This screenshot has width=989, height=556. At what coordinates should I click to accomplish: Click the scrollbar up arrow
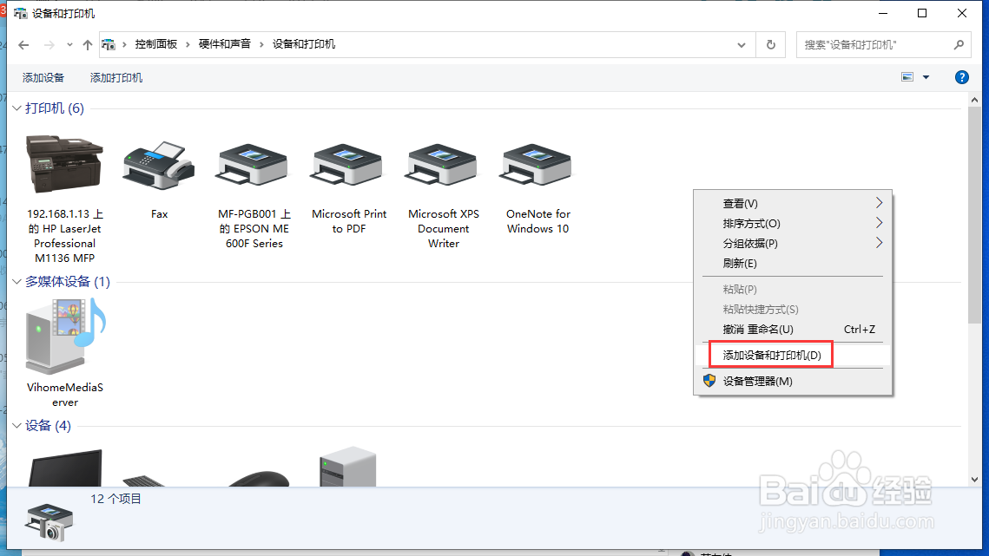point(974,100)
